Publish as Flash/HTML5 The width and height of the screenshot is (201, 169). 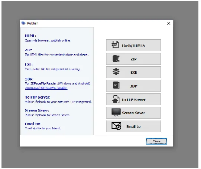(133, 45)
